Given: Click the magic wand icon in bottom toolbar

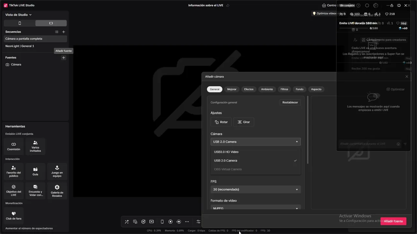Looking at the screenshot, I should pyautogui.click(x=127, y=222).
